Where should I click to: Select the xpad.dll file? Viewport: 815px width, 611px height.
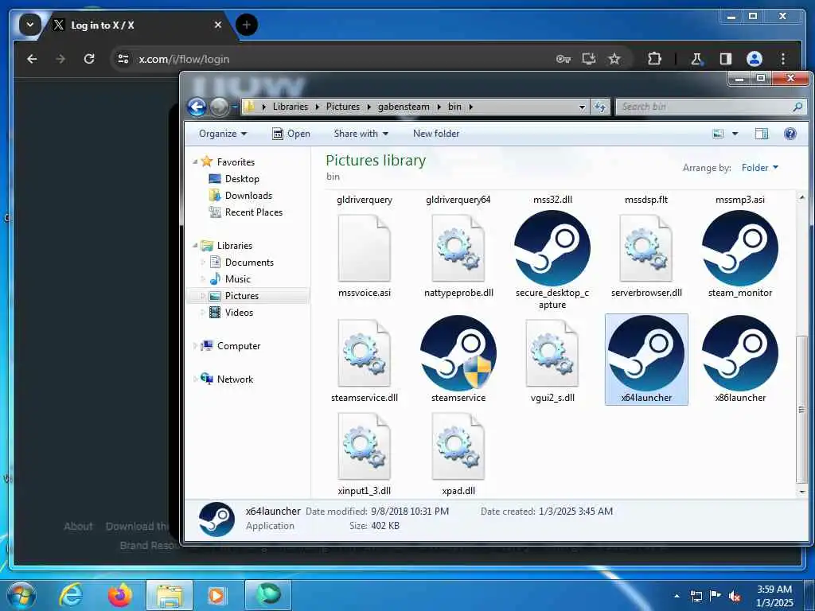(x=458, y=453)
